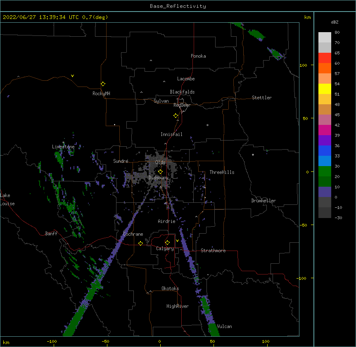Click the Olds town label
Screen dimensions: 356x347
tap(160, 162)
